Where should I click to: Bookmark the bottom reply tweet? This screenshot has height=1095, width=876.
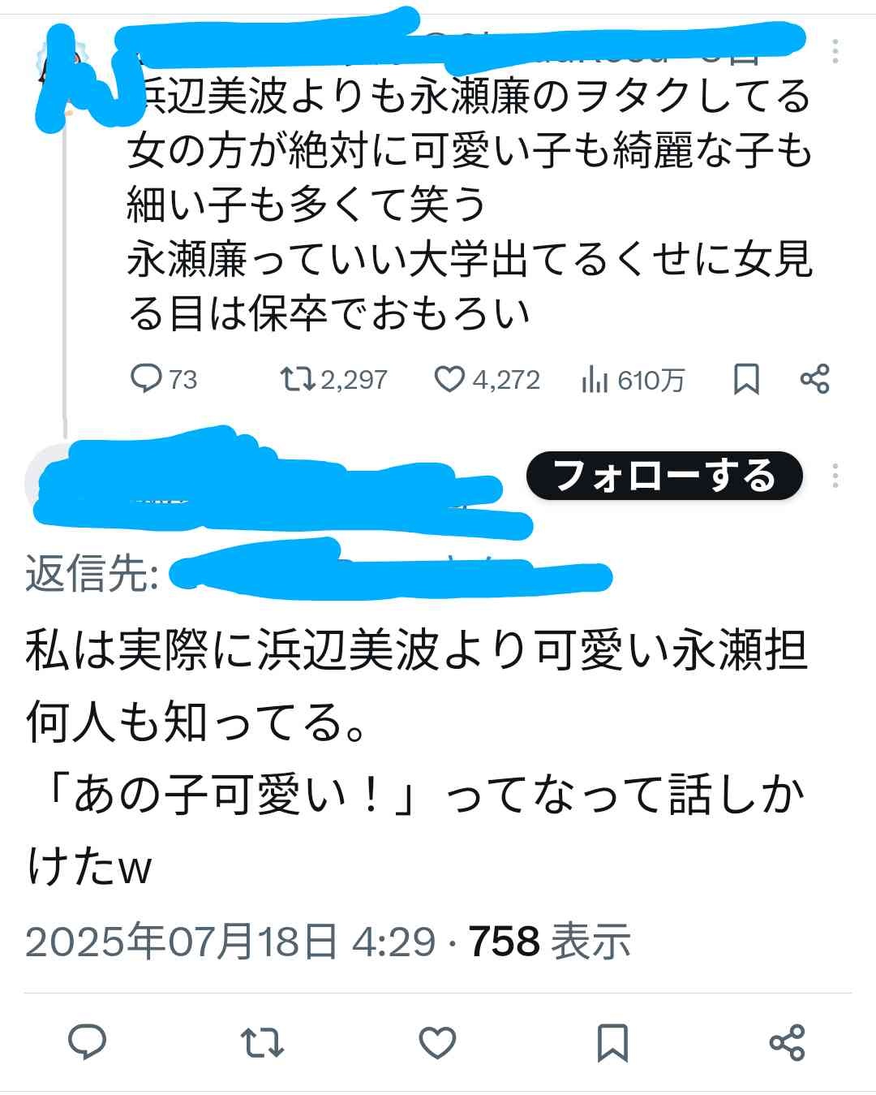point(612,1042)
